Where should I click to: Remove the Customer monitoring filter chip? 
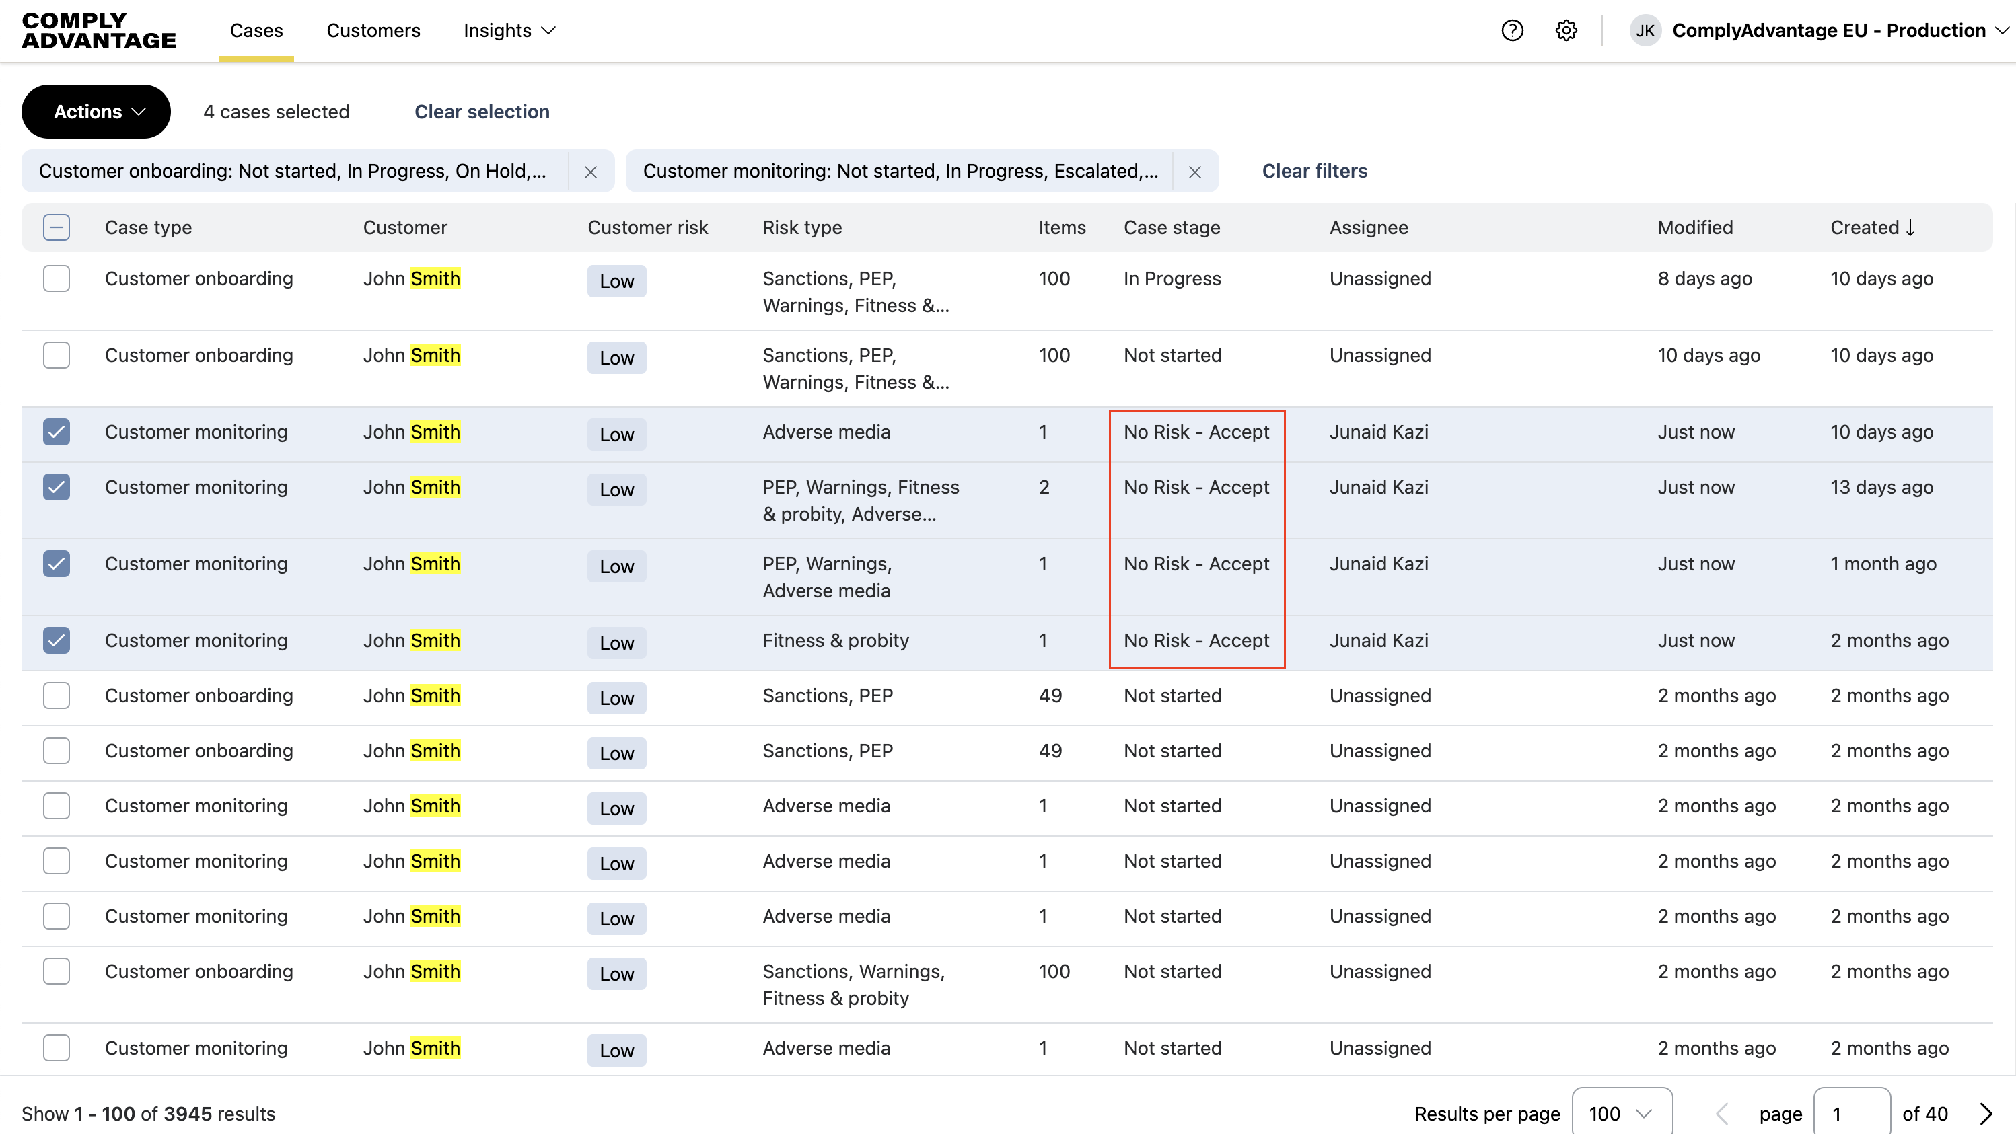point(1194,172)
